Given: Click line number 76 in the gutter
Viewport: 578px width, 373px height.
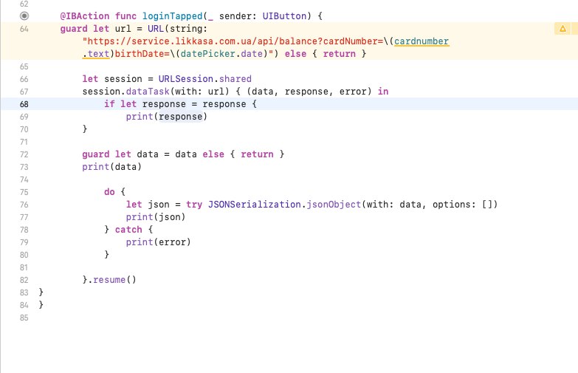Looking at the screenshot, I should [24, 205].
